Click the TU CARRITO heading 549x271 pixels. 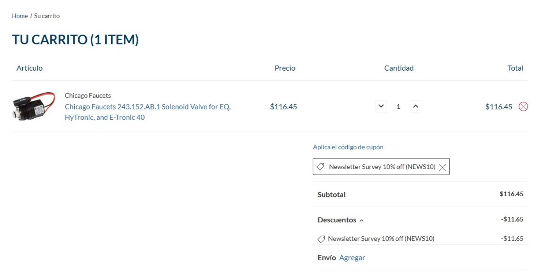click(75, 40)
